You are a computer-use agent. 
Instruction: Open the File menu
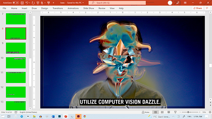[x=4, y=8]
